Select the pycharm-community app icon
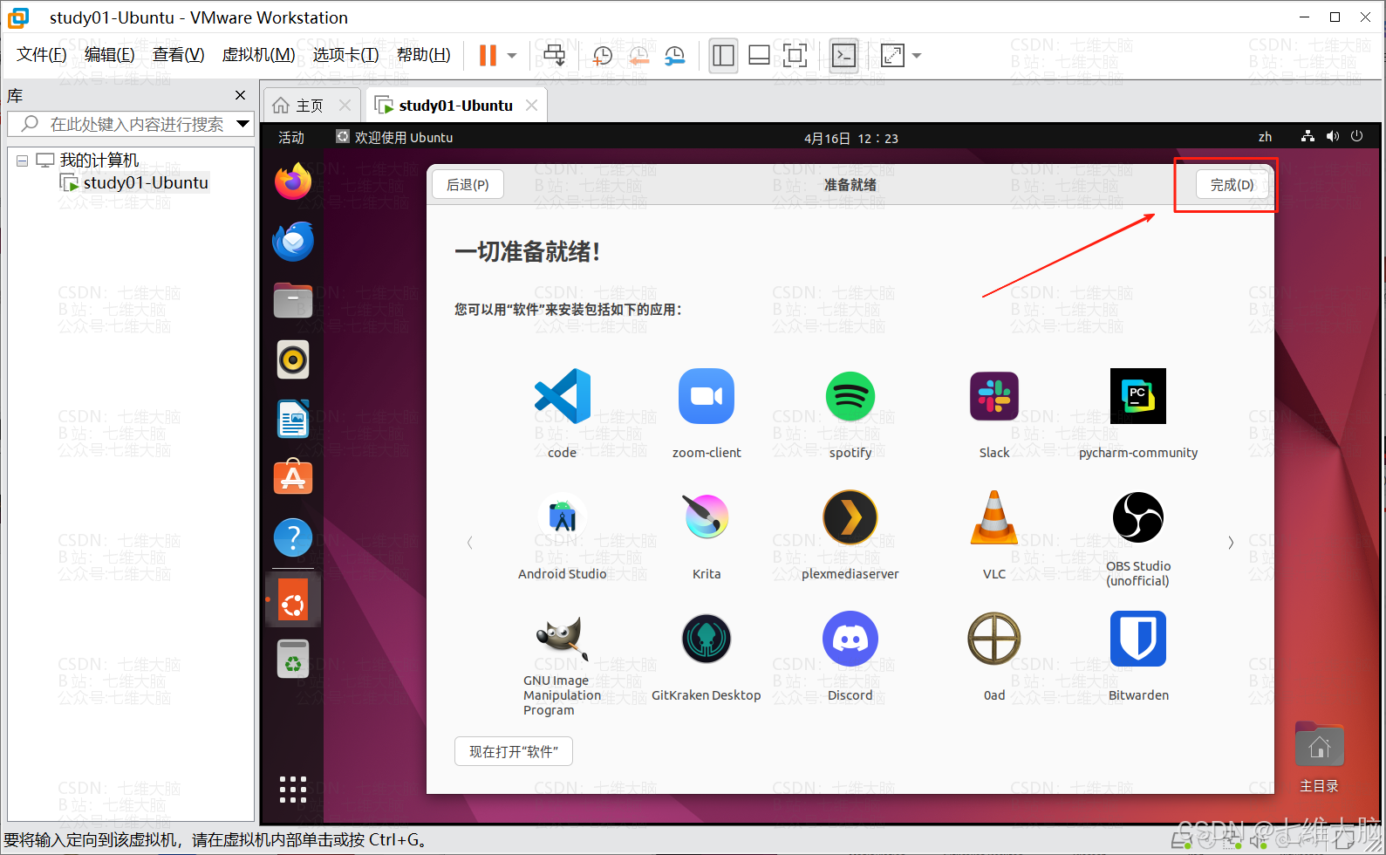The width and height of the screenshot is (1386, 855). point(1138,396)
